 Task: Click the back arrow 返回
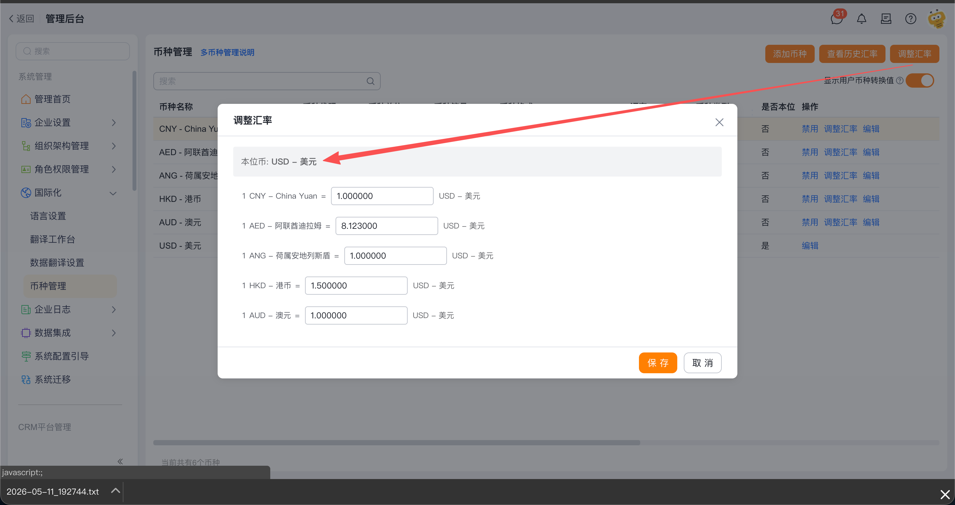[x=21, y=18]
